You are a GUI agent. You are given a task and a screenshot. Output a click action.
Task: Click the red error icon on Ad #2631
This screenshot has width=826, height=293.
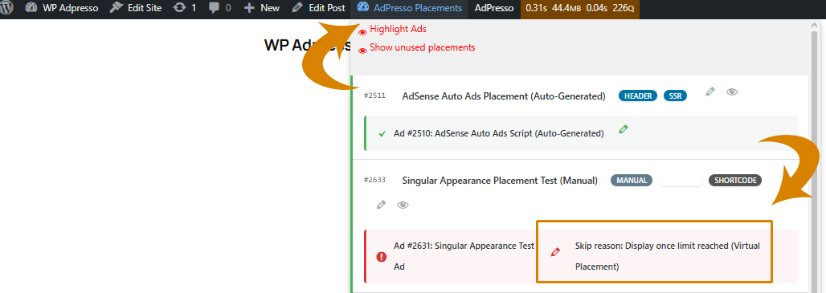(381, 257)
